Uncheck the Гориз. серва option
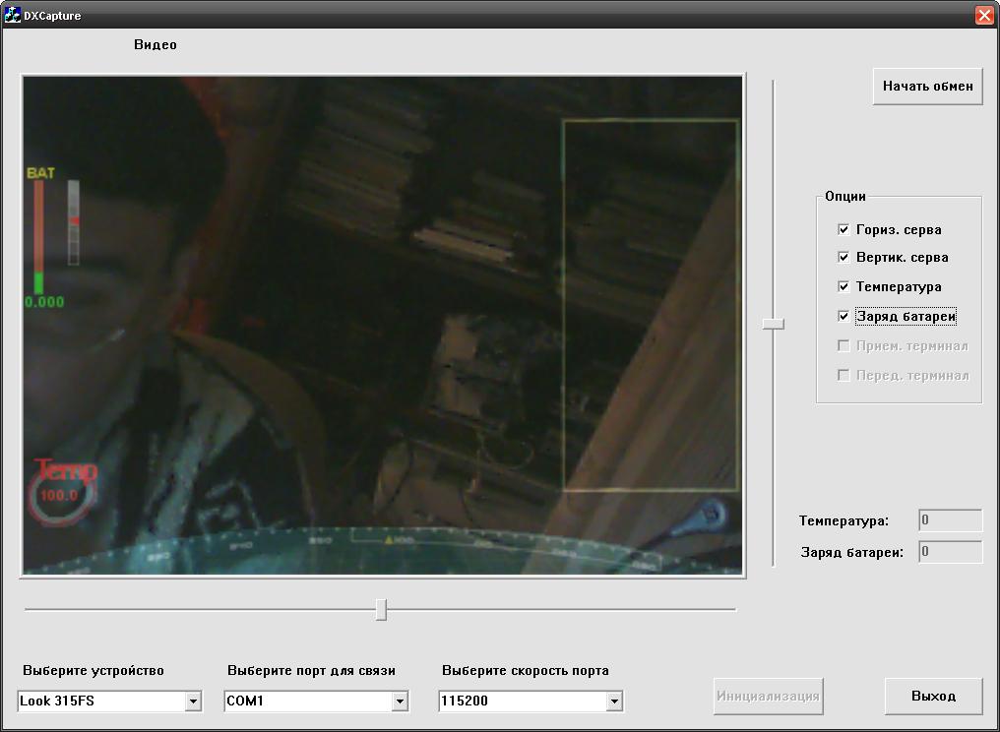 click(x=844, y=229)
